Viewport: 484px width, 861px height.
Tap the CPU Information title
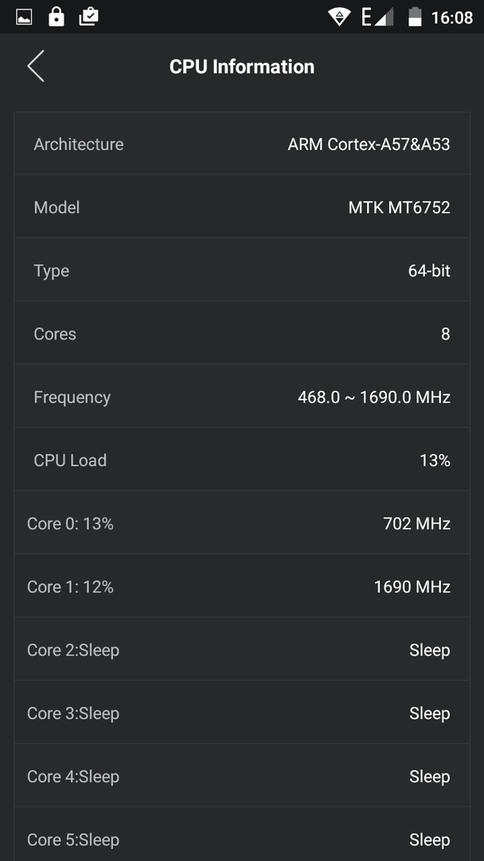(x=242, y=66)
